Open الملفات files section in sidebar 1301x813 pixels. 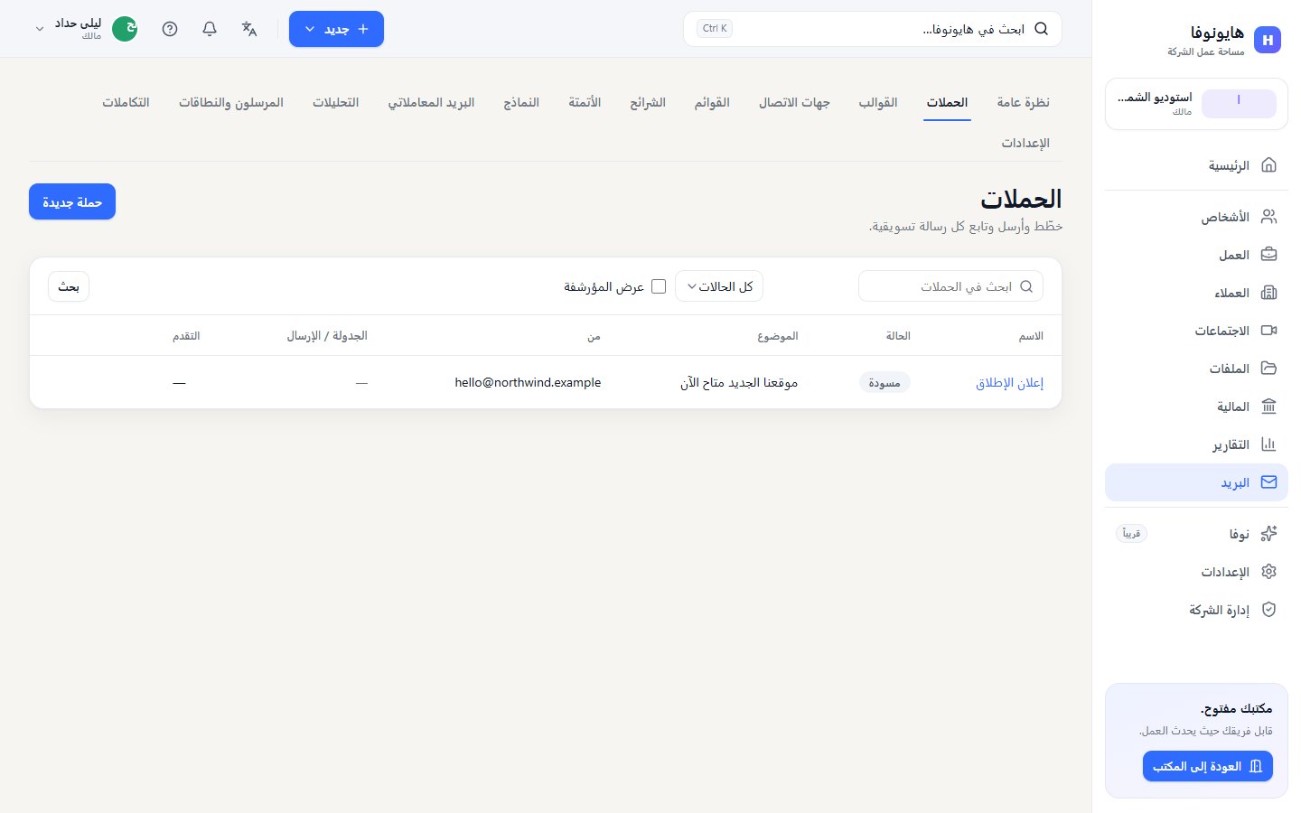[x=1196, y=369]
